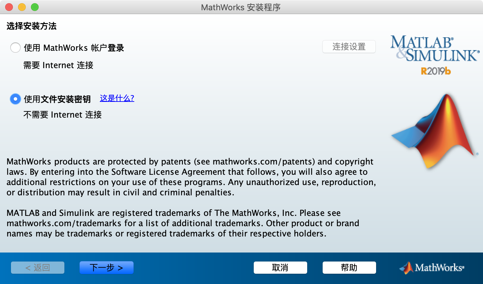Screen dimensions: 483x284
Task: Click the 使用文件安装密钥 option label
Action: 57,99
